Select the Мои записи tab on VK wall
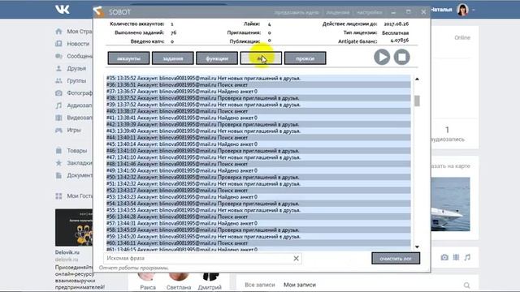The width and height of the screenshot is (520, 292). point(300,285)
